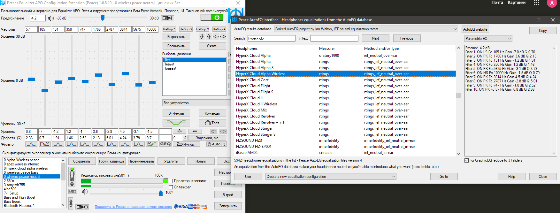Click the Сохранить button
This screenshot has height=213, width=560.
coord(81,161)
